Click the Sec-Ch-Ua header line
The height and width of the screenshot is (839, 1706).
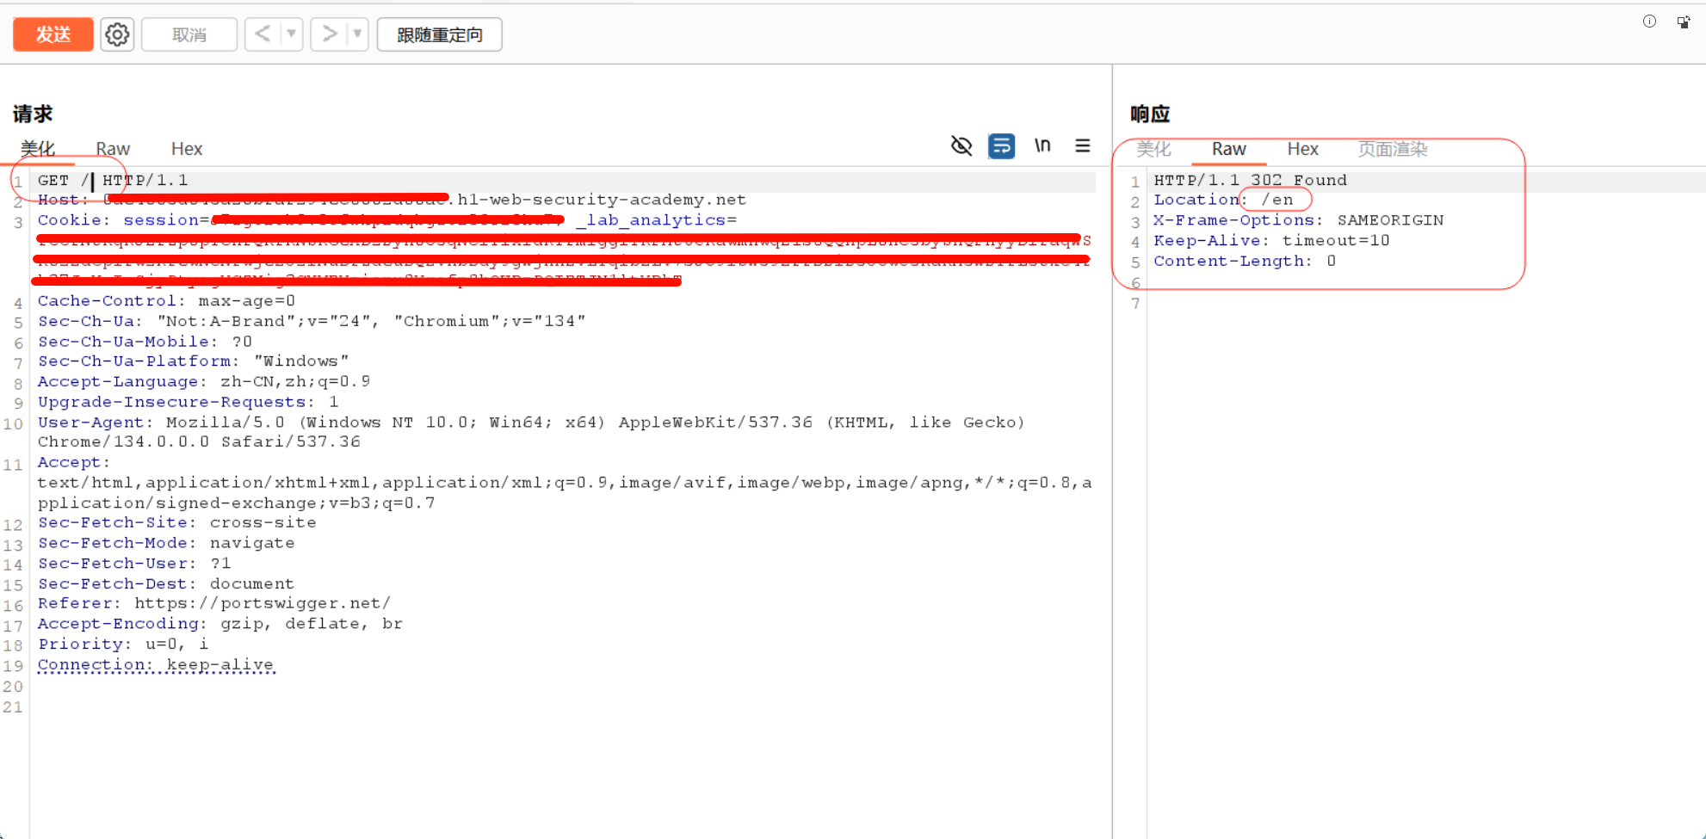[312, 322]
